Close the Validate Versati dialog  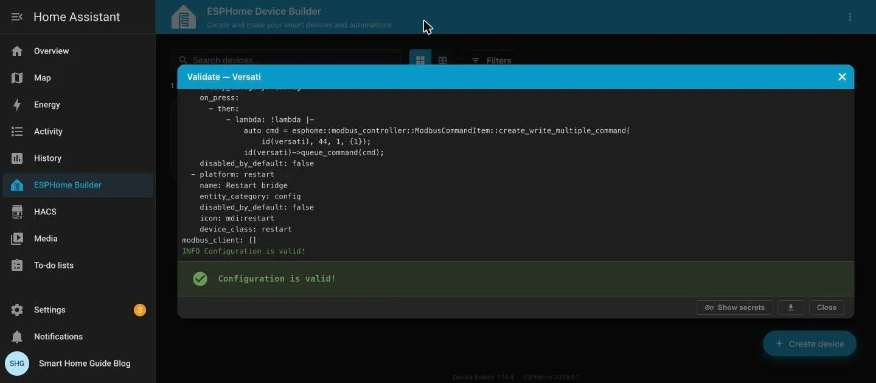[x=842, y=77]
